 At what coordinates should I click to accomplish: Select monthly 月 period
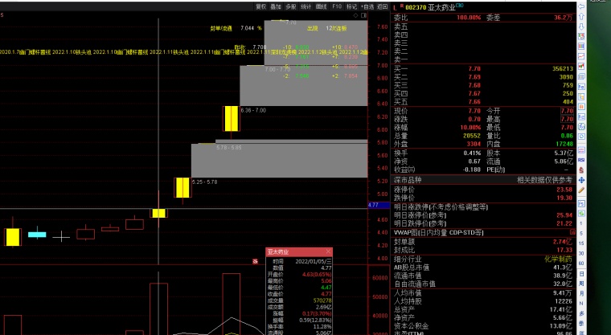pos(581,293)
